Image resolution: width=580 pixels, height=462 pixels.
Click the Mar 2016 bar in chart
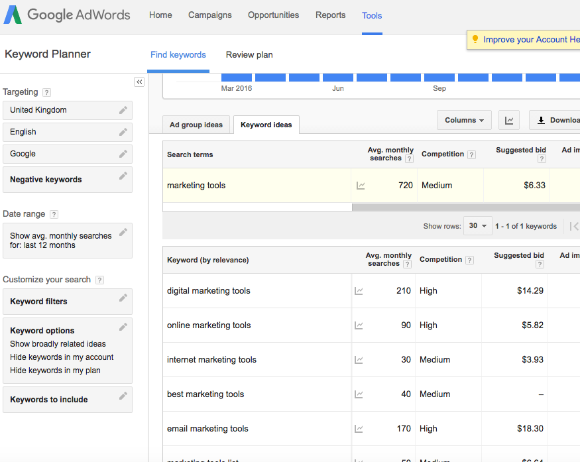237,78
